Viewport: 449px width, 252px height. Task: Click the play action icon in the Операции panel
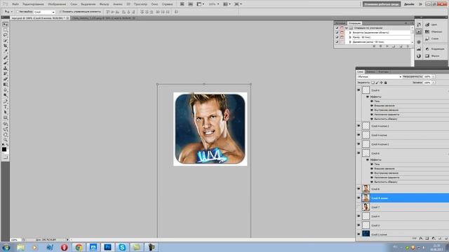click(x=387, y=46)
